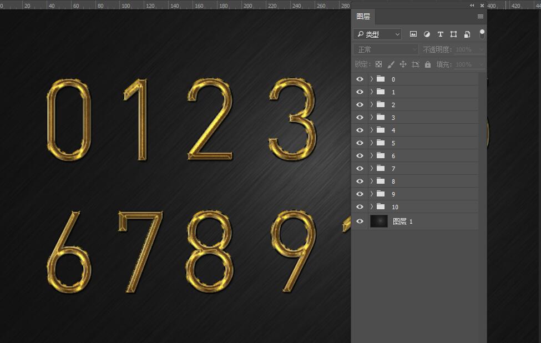The image size is (541, 343).
Task: Click lock position move icon
Action: click(x=403, y=64)
